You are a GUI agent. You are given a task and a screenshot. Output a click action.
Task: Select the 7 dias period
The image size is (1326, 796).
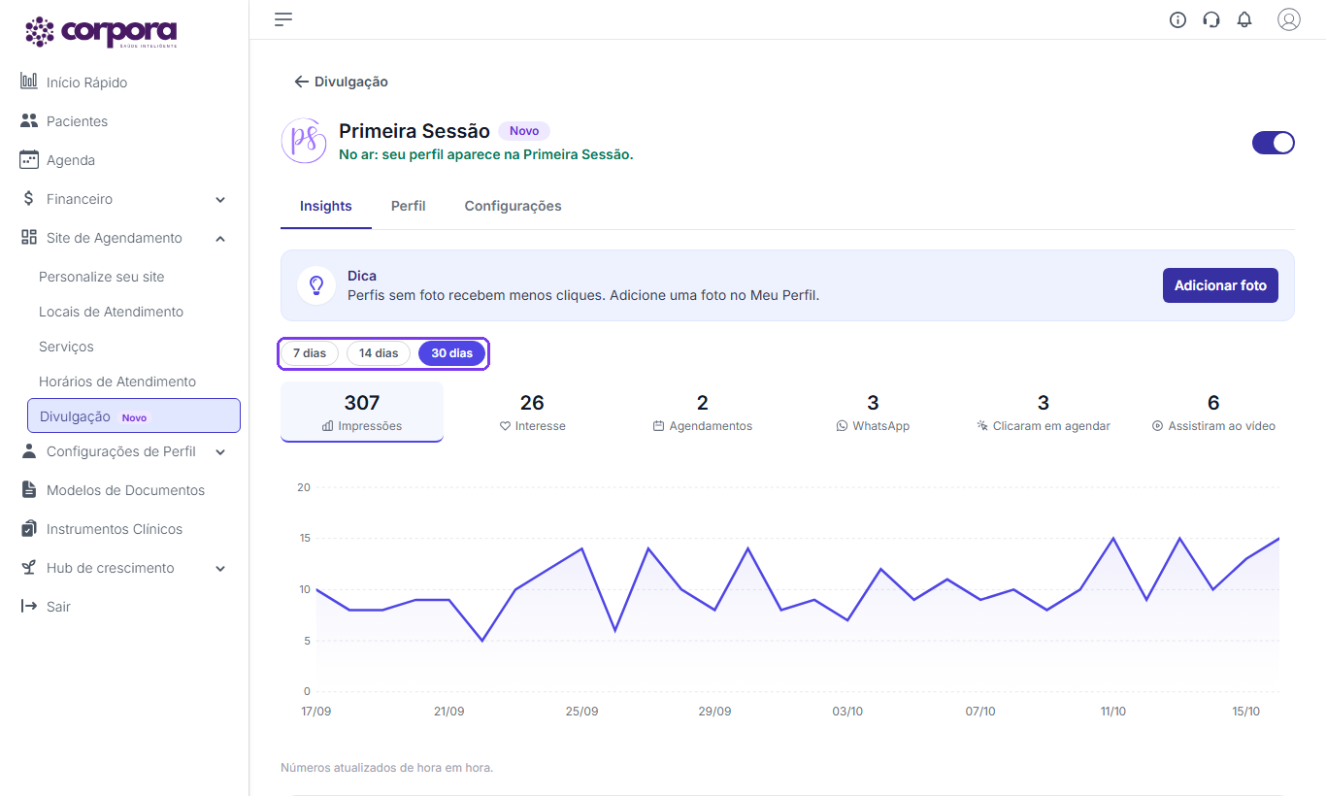[310, 353]
